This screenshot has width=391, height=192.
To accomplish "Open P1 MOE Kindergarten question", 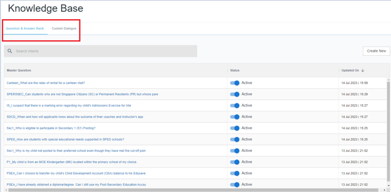I will point(72,162).
